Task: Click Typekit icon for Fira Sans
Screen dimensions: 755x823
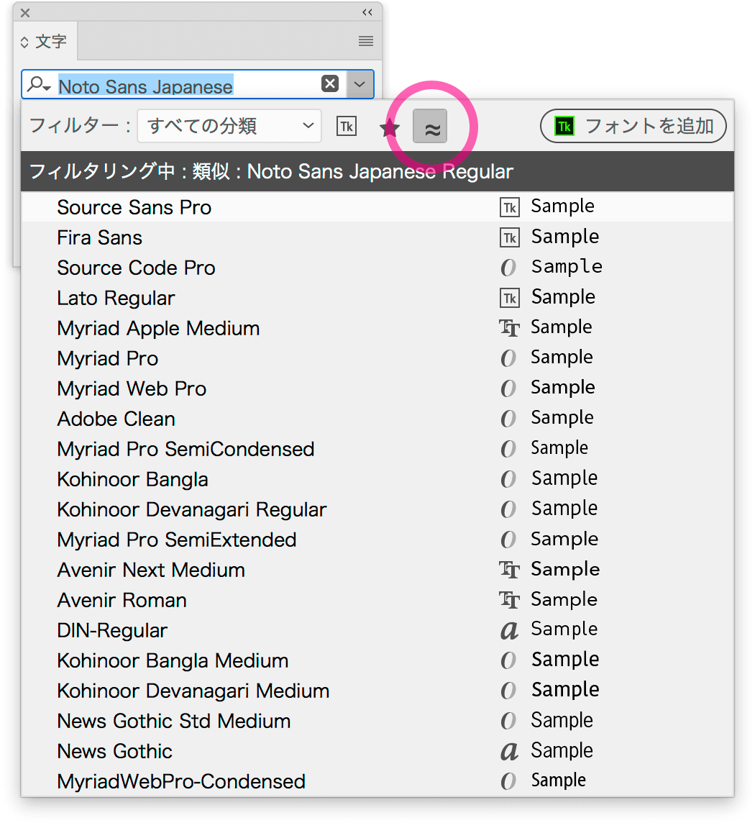Action: [510, 238]
